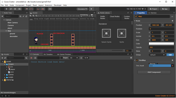
Task: Expand the internal assets database
Action: click(x=3, y=80)
